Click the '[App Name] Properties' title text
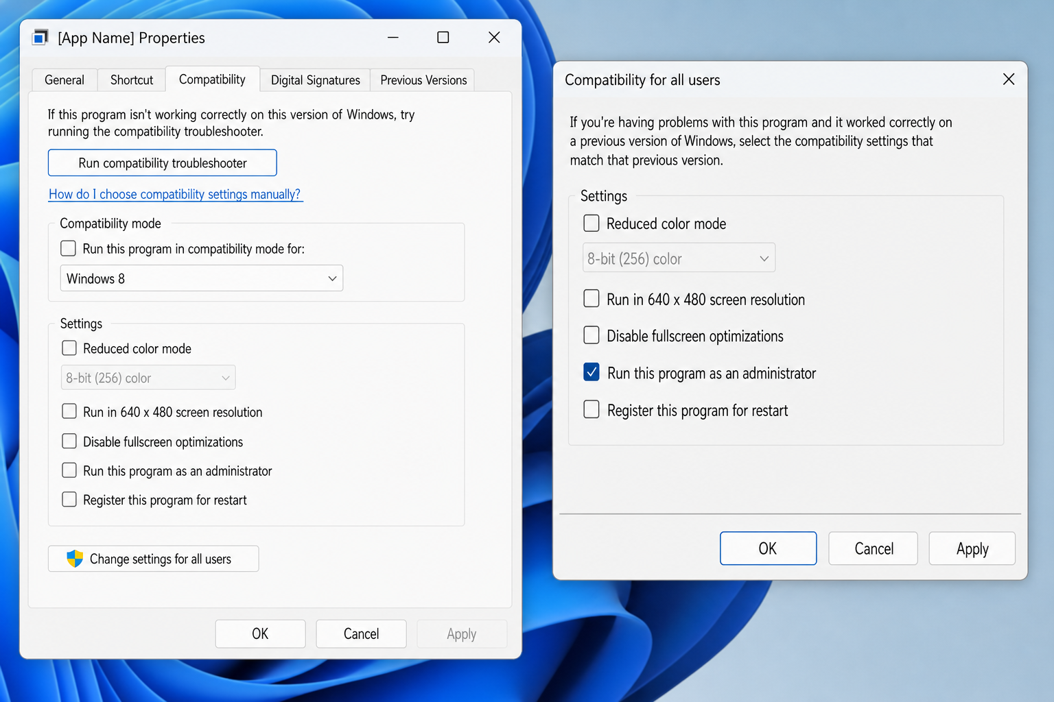 point(131,38)
